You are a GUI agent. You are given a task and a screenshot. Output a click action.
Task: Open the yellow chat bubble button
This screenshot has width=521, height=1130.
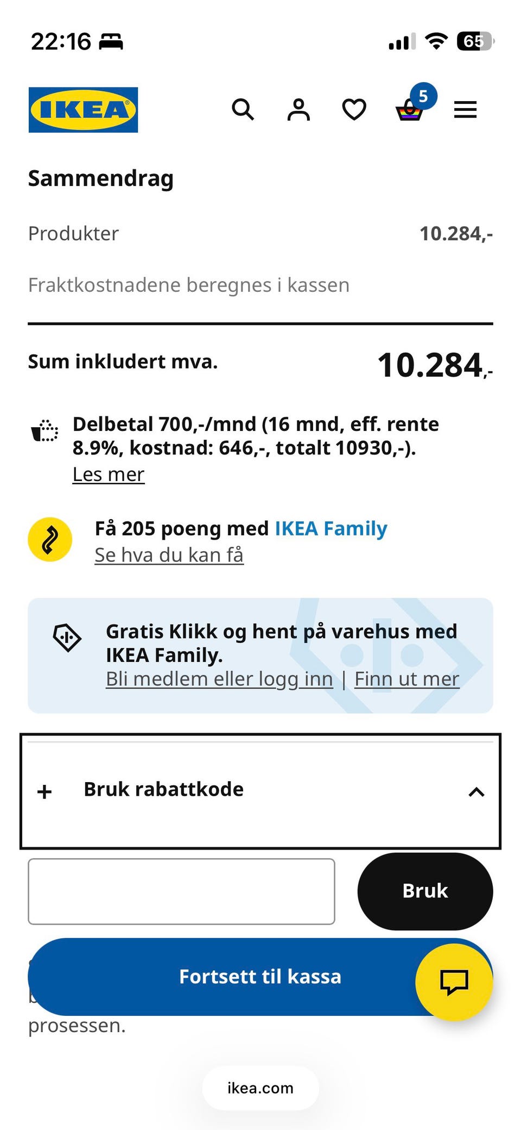click(x=454, y=982)
